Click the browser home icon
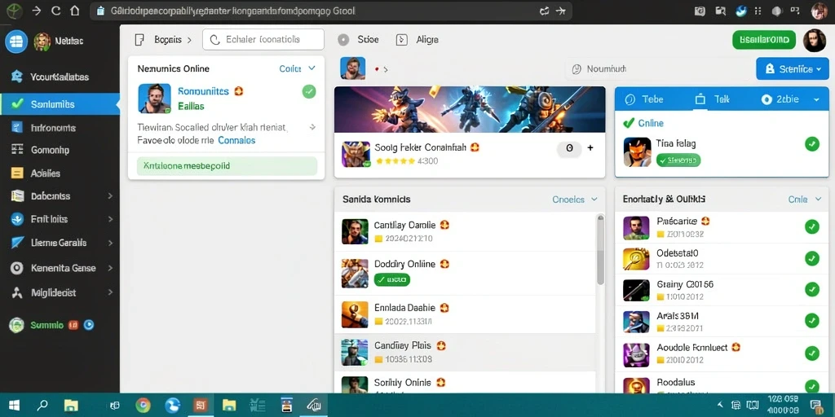835x417 pixels. [74, 11]
